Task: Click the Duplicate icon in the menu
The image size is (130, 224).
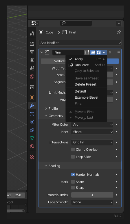Action: coord(71,65)
